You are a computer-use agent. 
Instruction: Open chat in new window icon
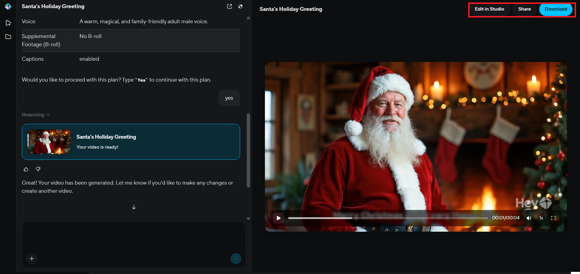(x=230, y=6)
